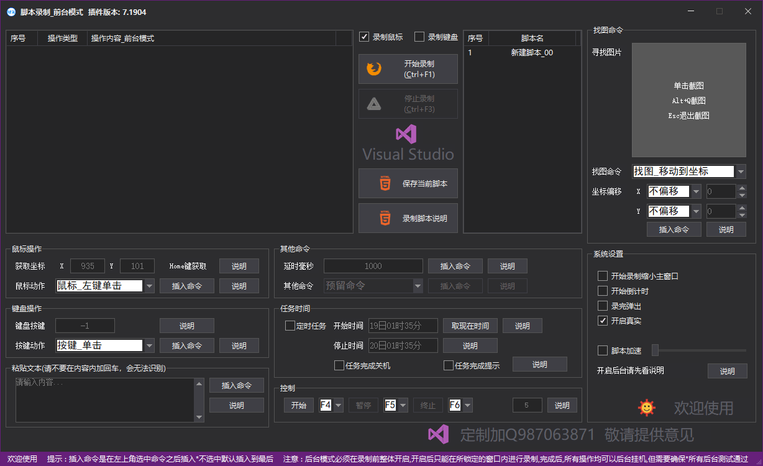Click the Firefox icon on 开始录制 button
This screenshot has height=466, width=763.
coord(374,69)
